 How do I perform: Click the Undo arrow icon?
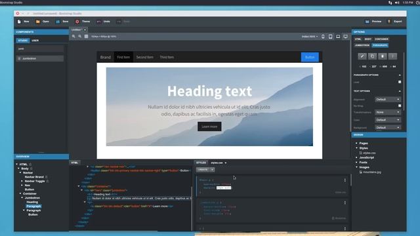coord(98,22)
